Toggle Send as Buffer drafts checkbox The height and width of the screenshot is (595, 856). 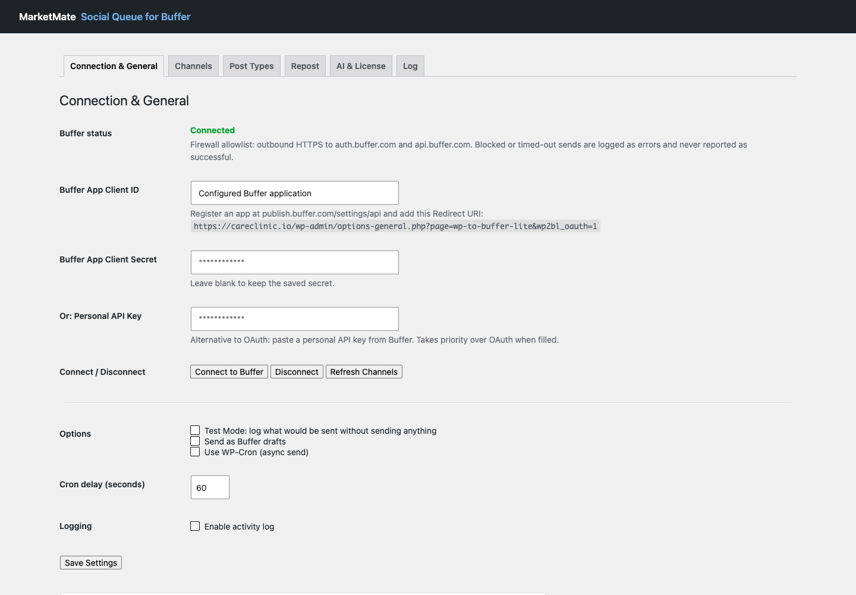(x=195, y=441)
